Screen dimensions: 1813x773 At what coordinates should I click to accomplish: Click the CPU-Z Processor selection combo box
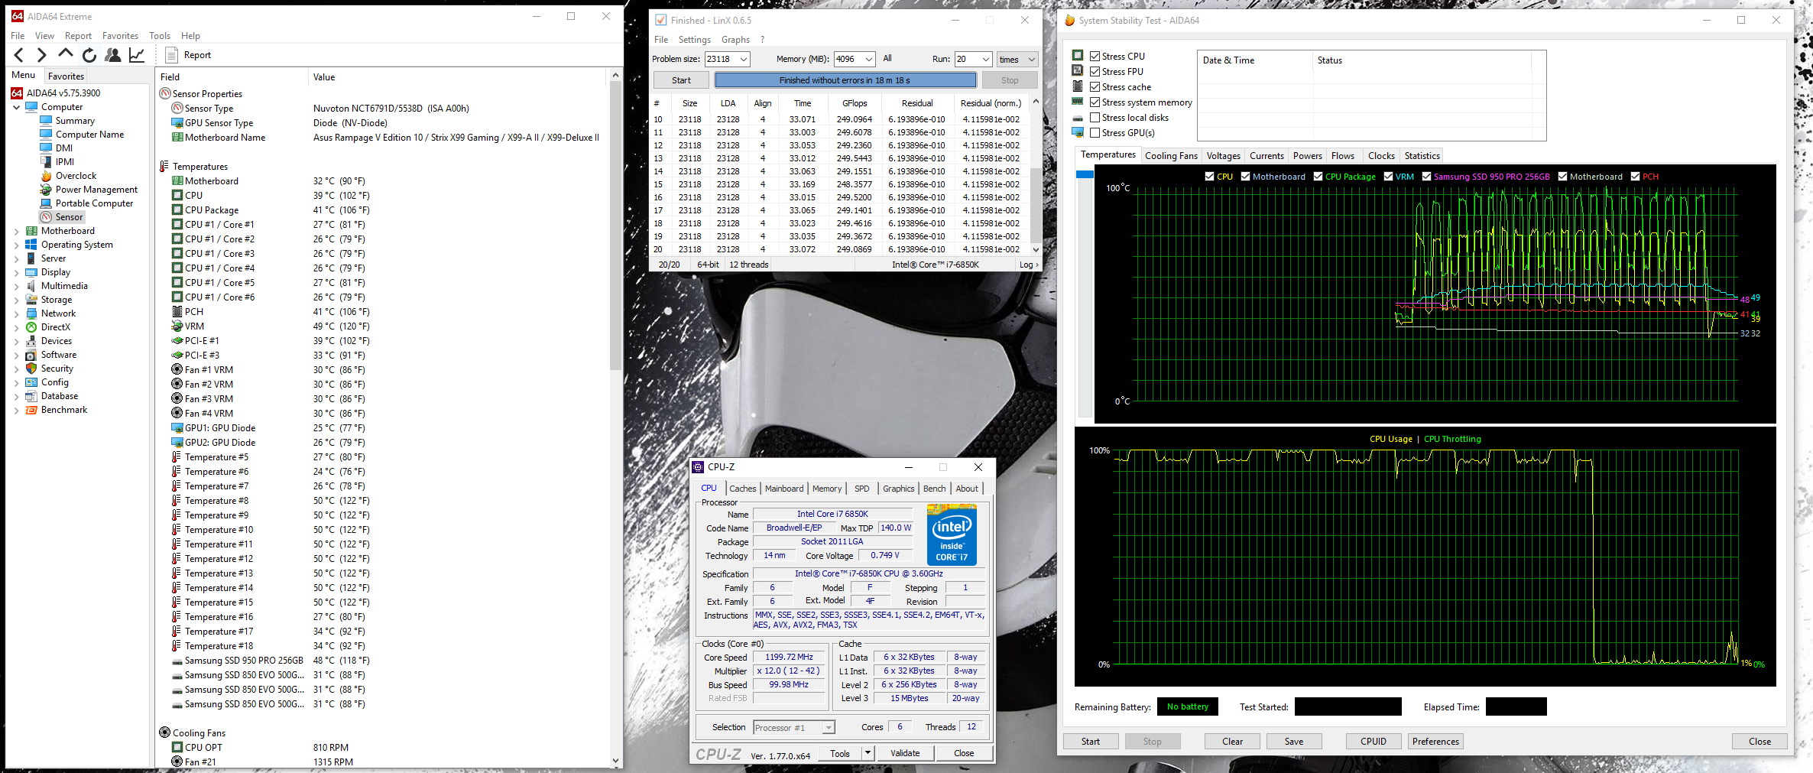click(793, 727)
